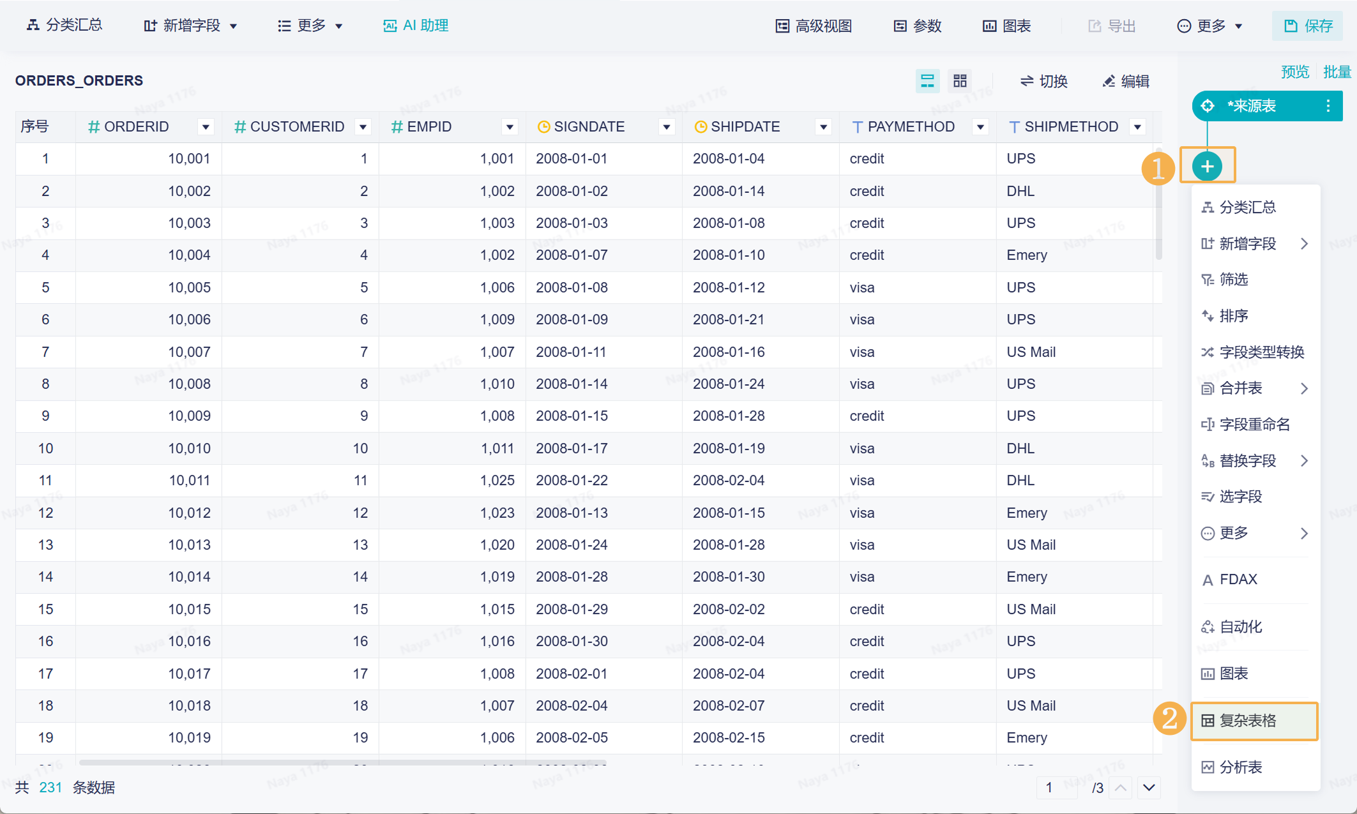Choose 字段重命名 in the menu

(1255, 425)
